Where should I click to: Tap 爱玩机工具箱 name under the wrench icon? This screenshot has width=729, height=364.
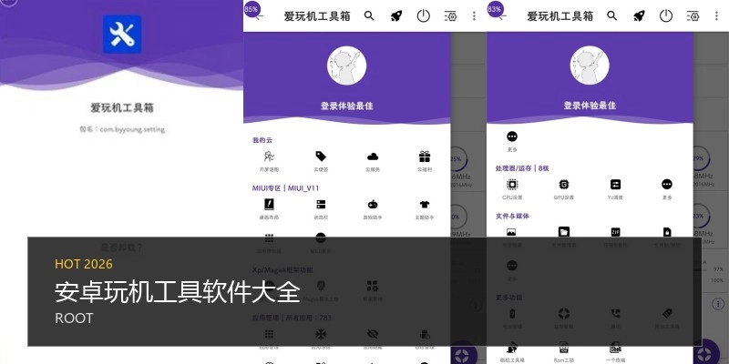point(122,108)
